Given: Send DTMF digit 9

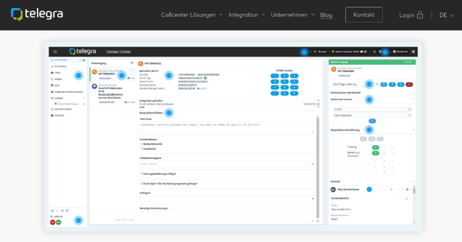Looking at the screenshot, I should (294, 88).
